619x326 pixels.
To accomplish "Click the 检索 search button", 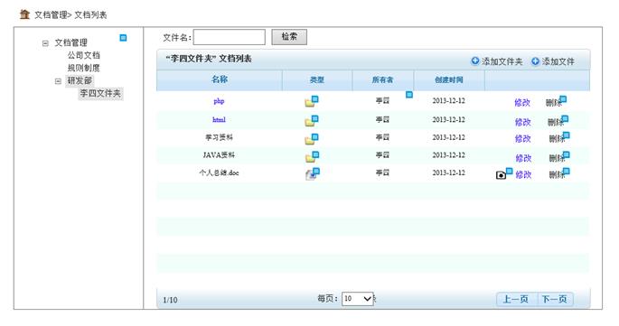I will 289,37.
